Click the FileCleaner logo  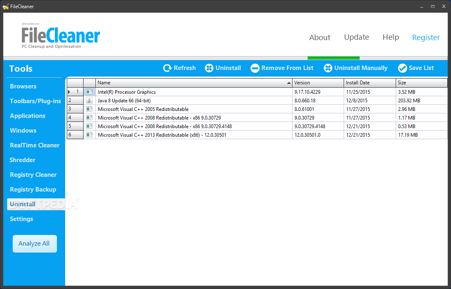[x=61, y=35]
